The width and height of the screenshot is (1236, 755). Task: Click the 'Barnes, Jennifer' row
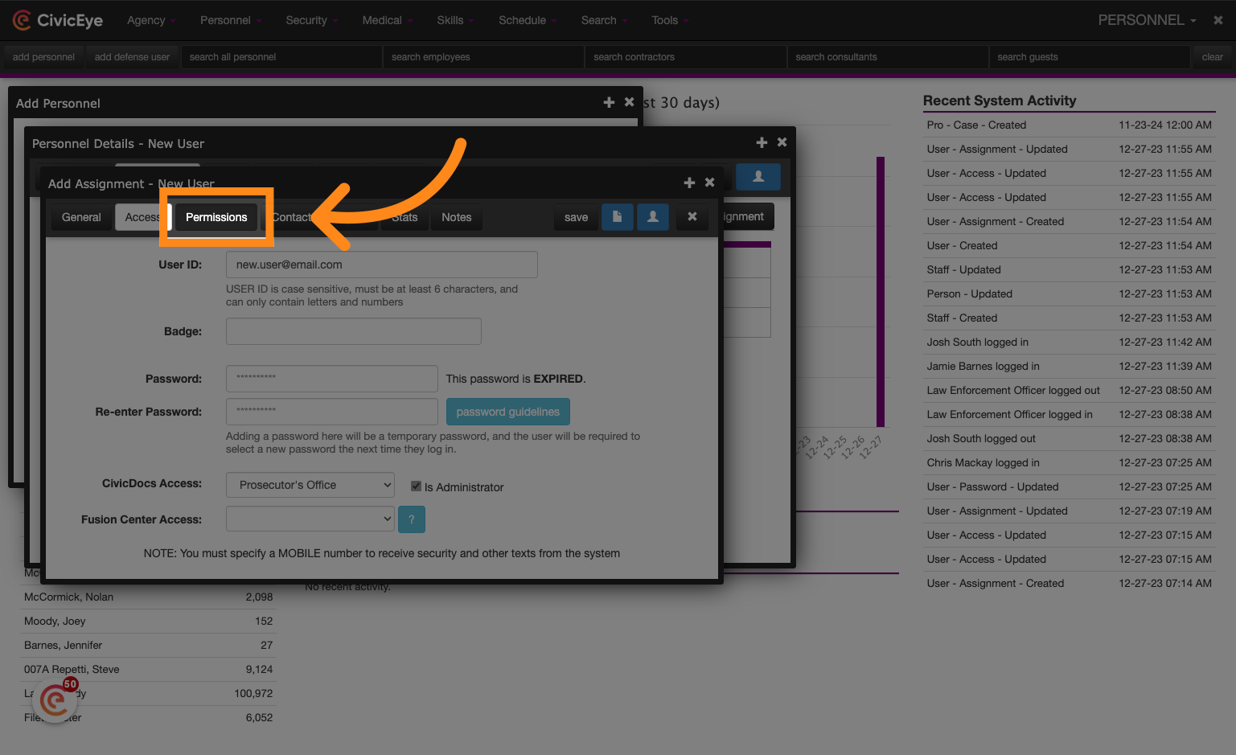148,645
